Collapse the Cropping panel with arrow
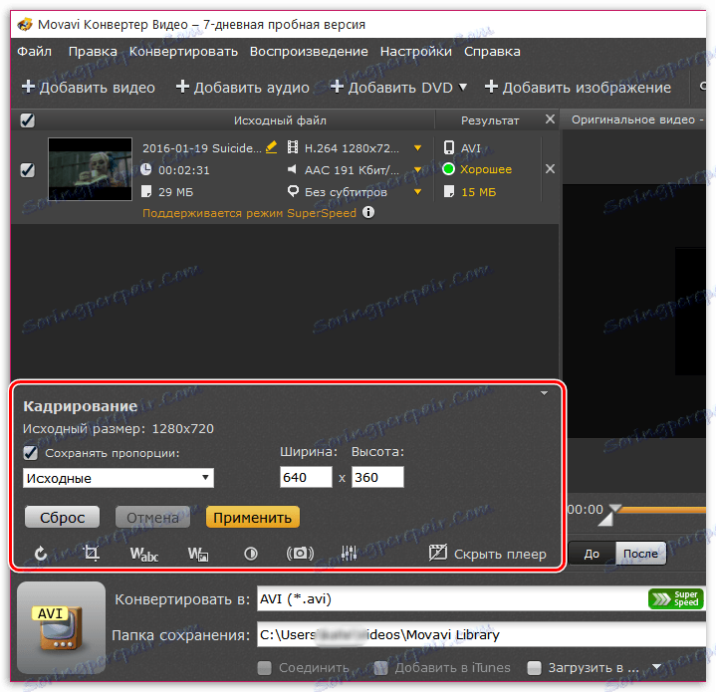The image size is (716, 692). coord(544,393)
